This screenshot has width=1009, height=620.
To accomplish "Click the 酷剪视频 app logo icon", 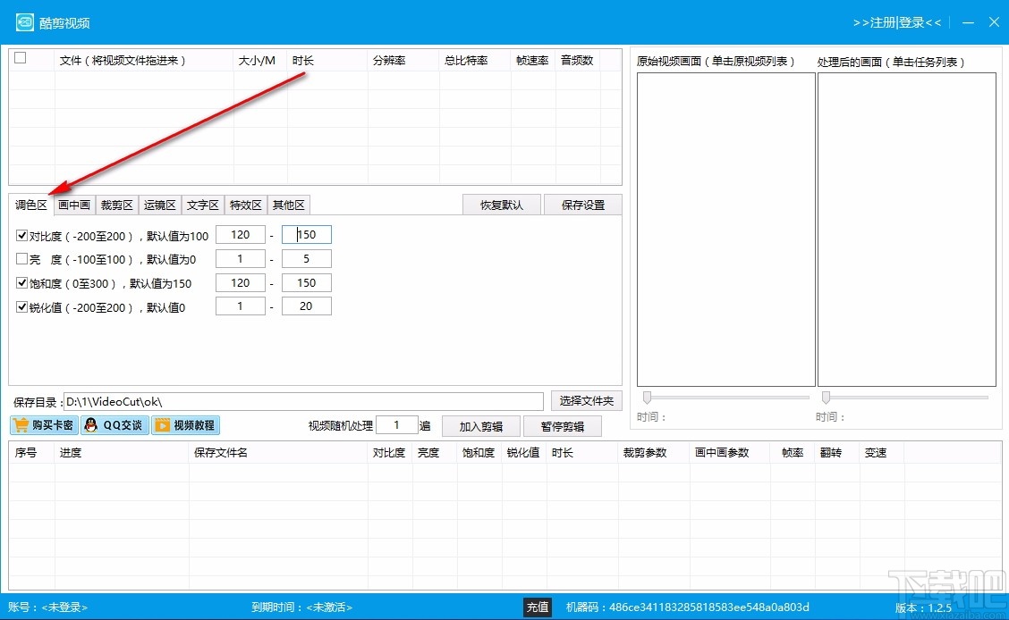I will (24, 22).
